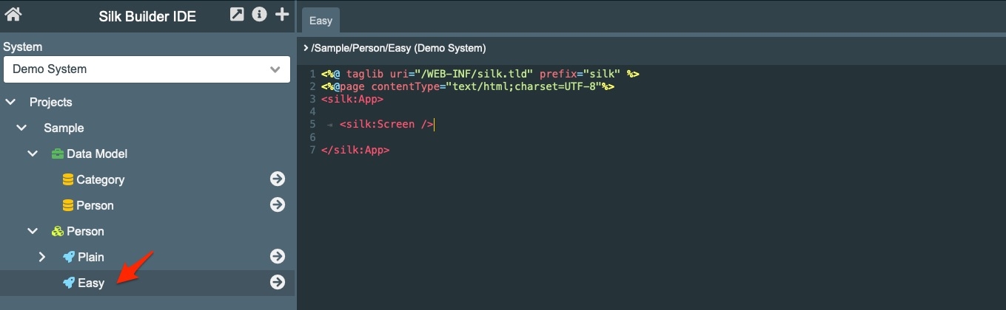Switch to the Easy editor tab
Image resolution: width=1006 pixels, height=310 pixels.
(x=321, y=21)
